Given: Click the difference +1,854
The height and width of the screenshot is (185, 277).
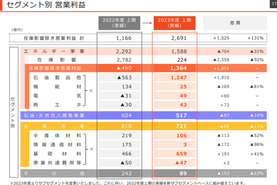Looking at the screenshot, I should (221, 69).
